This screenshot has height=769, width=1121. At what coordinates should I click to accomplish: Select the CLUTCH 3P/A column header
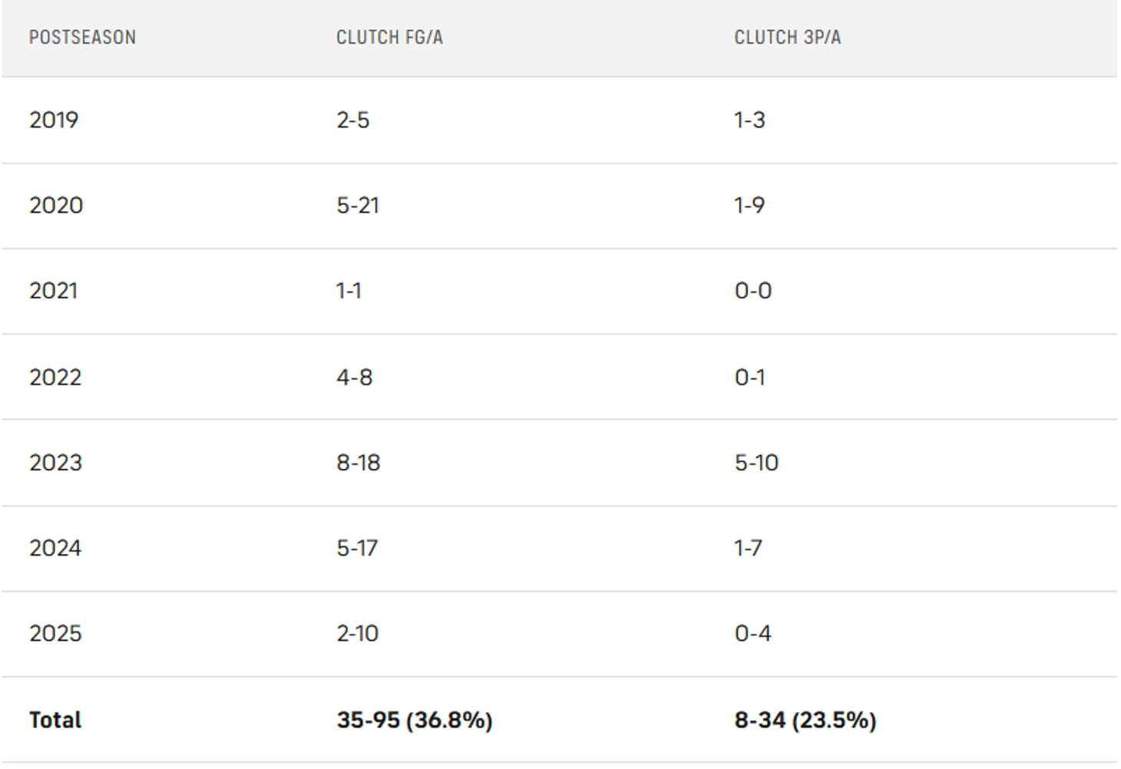pyautogui.click(x=787, y=38)
